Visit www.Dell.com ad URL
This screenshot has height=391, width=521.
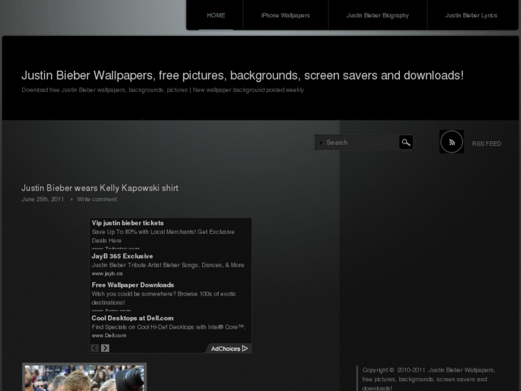click(x=109, y=336)
